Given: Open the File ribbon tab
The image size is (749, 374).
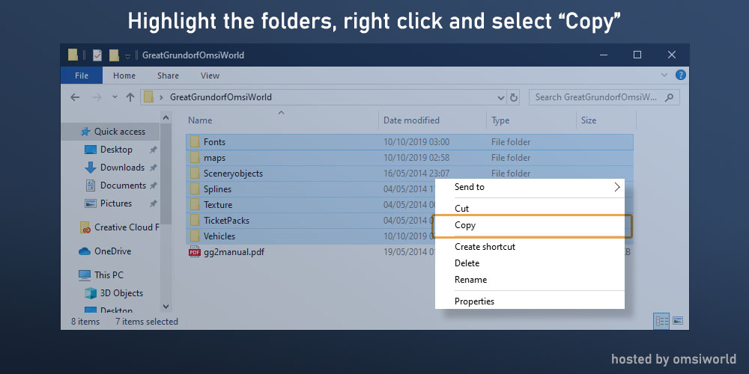Looking at the screenshot, I should pos(82,76).
